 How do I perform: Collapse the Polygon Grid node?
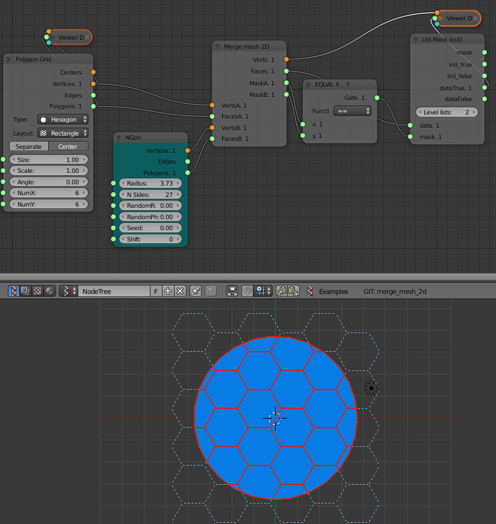coord(8,60)
